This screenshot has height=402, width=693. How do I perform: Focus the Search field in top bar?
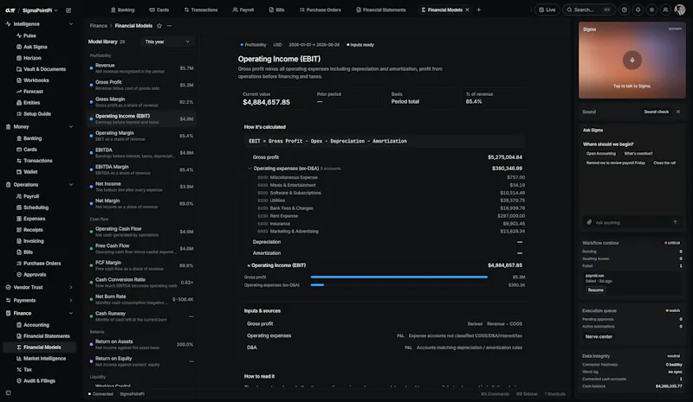point(590,10)
